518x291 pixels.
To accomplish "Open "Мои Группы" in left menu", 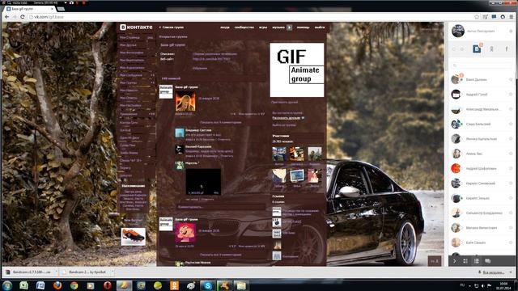I will click(128, 82).
